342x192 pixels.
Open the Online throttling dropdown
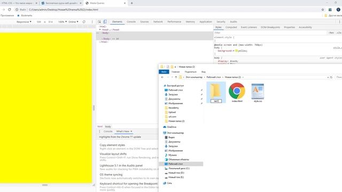click(x=73, y=22)
